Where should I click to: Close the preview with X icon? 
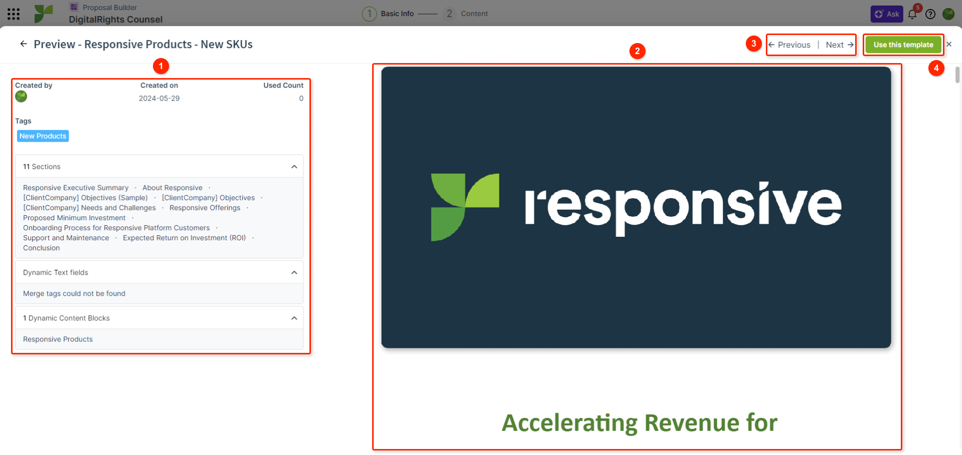pyautogui.click(x=949, y=44)
